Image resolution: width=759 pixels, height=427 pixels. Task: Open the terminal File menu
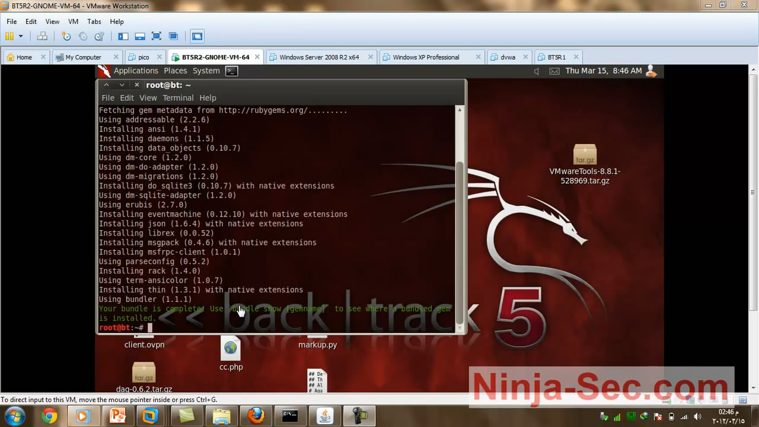108,98
